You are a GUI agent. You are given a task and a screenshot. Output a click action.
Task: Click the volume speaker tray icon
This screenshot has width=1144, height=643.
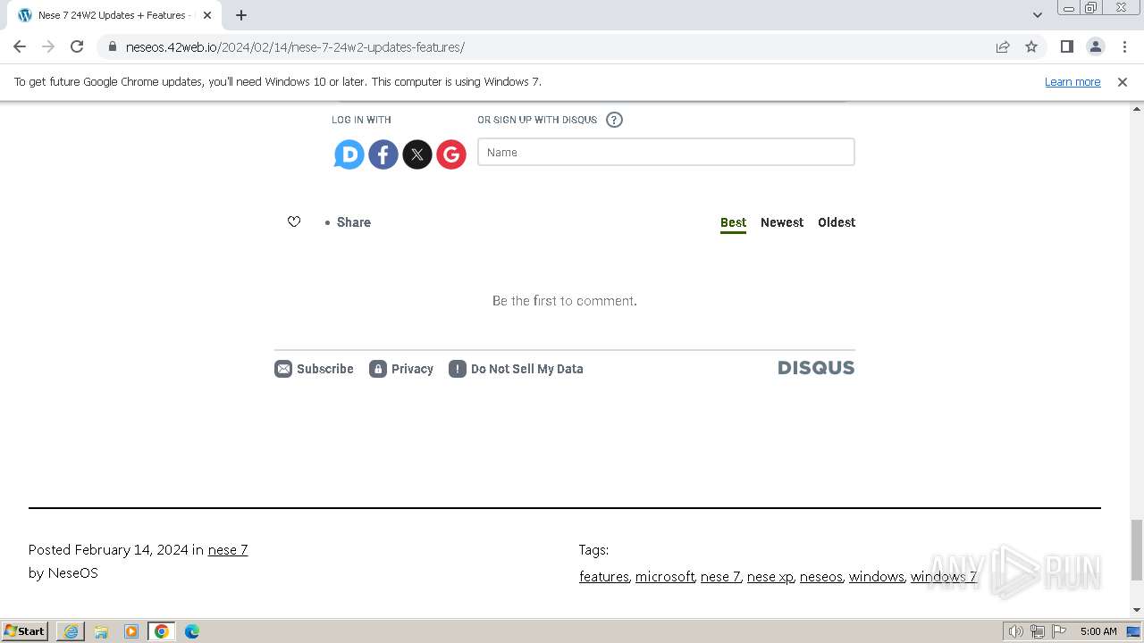coord(1016,631)
